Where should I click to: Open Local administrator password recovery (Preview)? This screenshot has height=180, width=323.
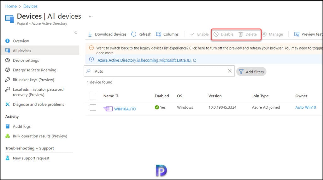38,92
